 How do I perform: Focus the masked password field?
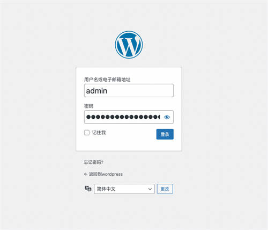pyautogui.click(x=129, y=117)
